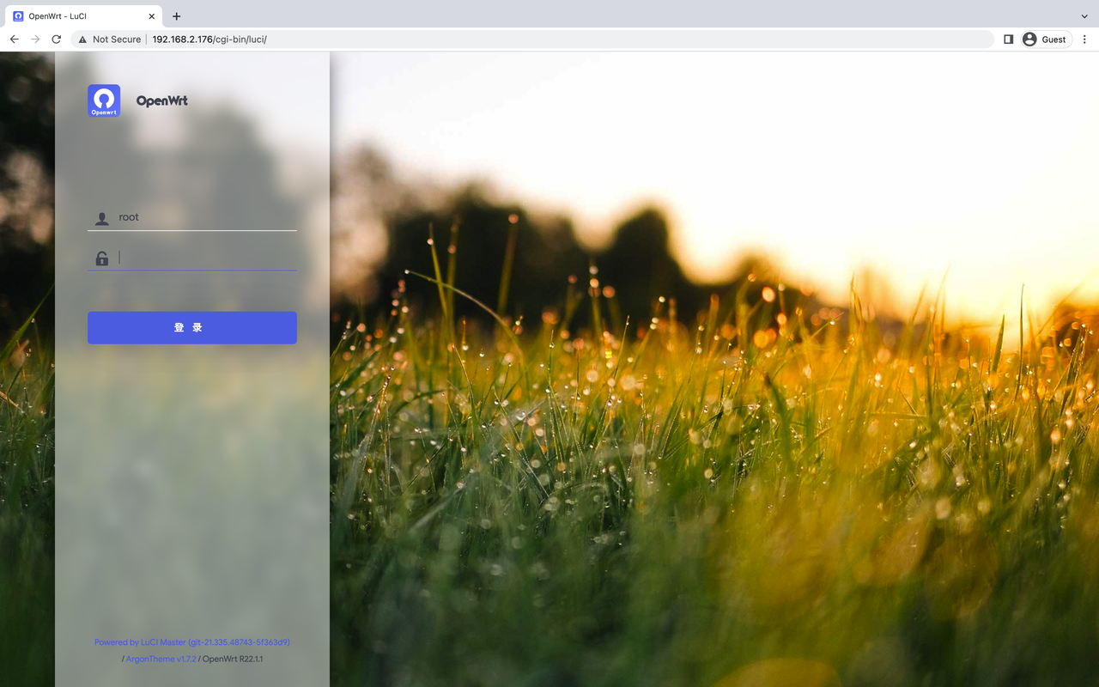
Task: Click the back navigation arrow icon
Action: pyautogui.click(x=14, y=39)
